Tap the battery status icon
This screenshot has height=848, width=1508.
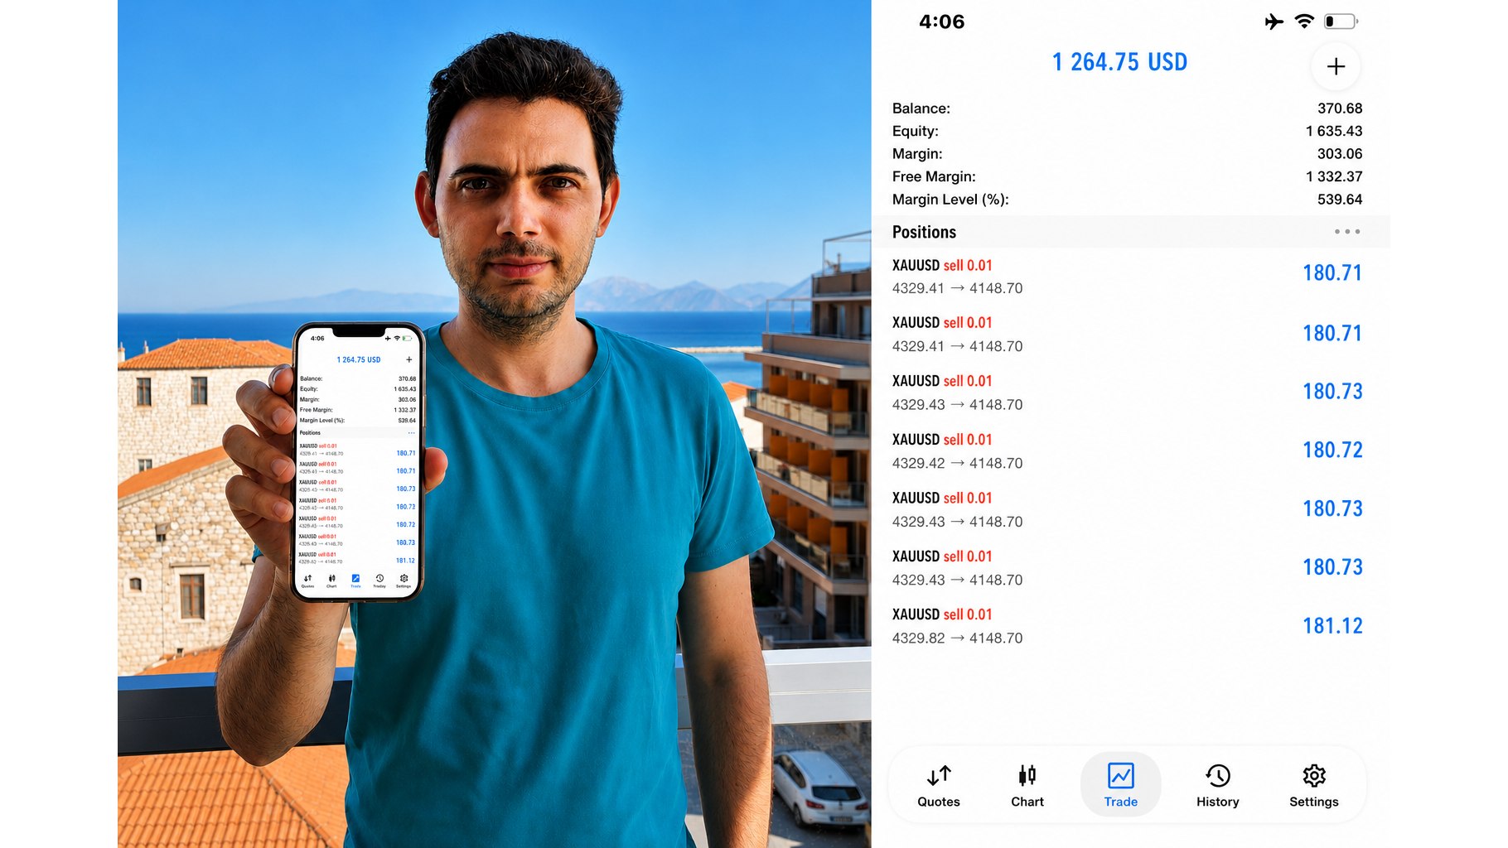coord(1341,22)
